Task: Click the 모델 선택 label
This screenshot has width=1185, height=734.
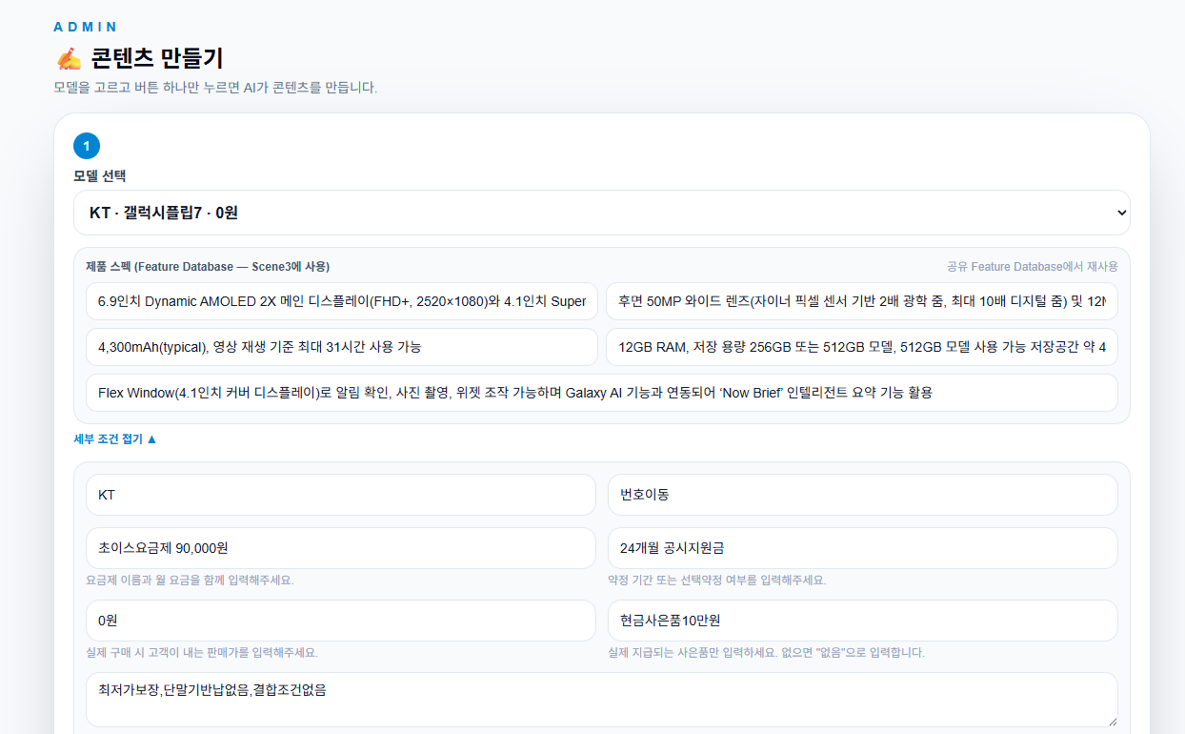Action: [x=100, y=176]
